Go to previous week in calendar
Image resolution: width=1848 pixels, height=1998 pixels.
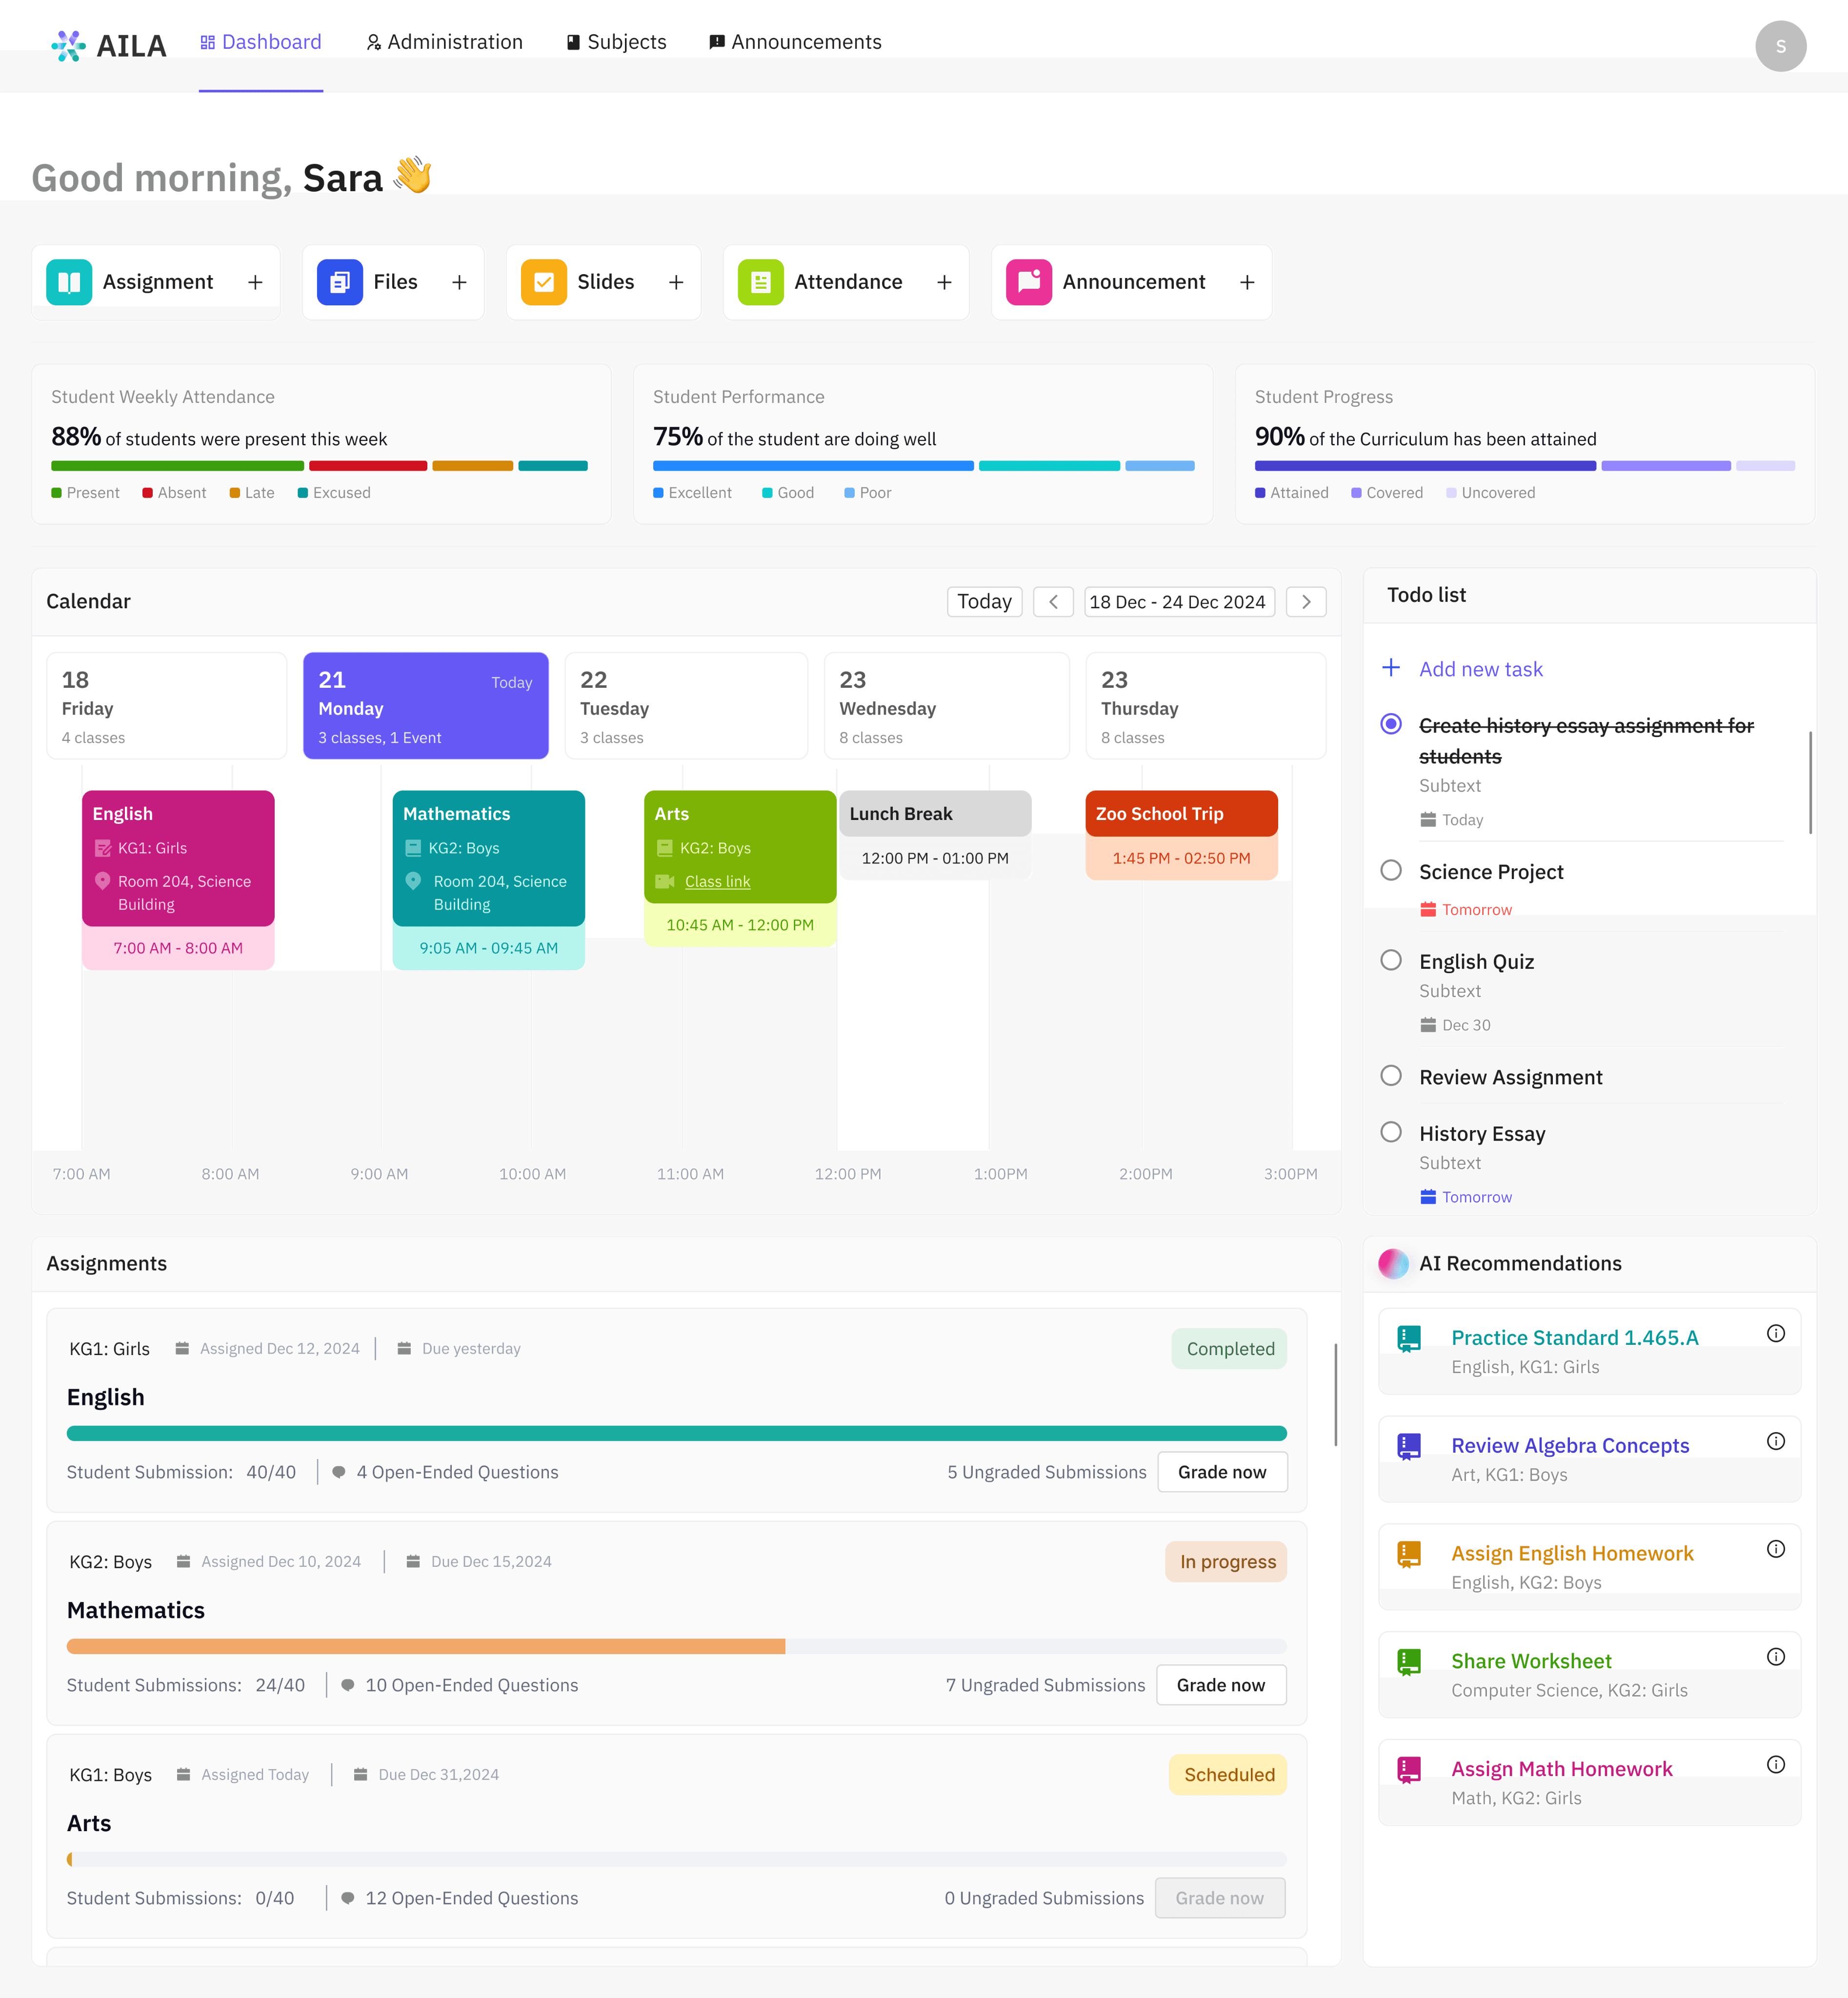(1053, 602)
